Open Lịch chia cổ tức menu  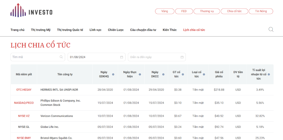click(194, 30)
